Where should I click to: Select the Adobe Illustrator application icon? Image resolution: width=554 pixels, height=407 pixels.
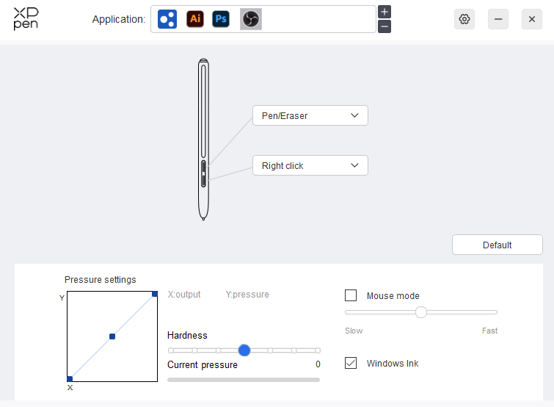(x=195, y=19)
